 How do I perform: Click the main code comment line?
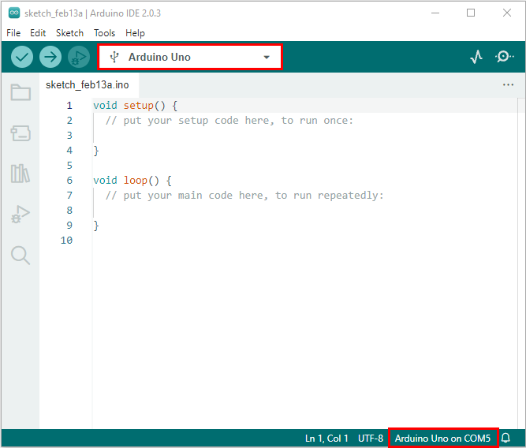coord(244,196)
